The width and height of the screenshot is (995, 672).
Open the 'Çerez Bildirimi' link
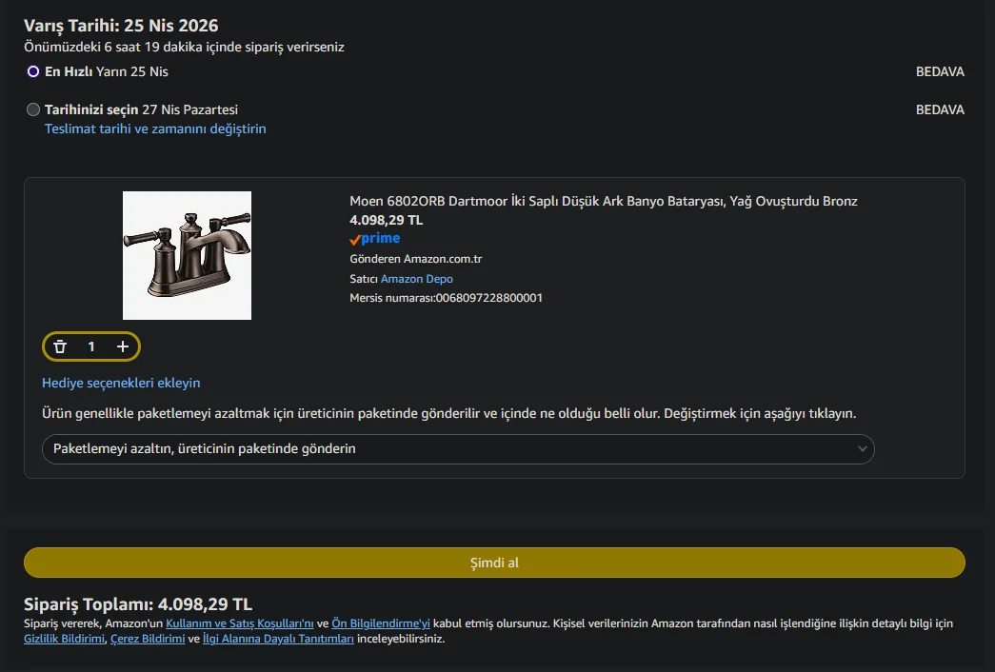148,639
